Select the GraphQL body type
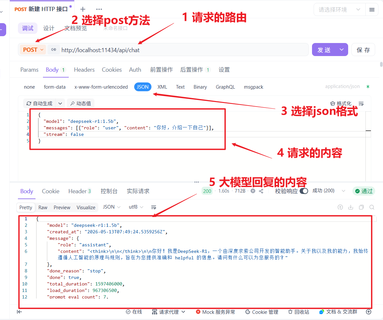Viewport: 383px width, 320px height. click(225, 87)
